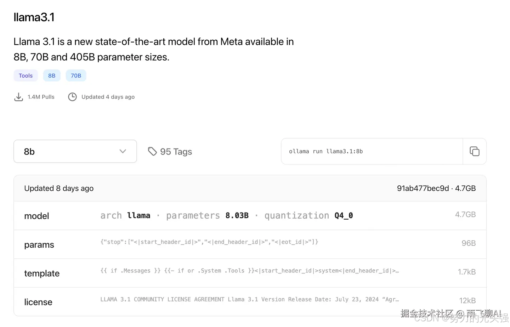Open the model row details
This screenshot has height=327, width=510.
tap(250, 216)
